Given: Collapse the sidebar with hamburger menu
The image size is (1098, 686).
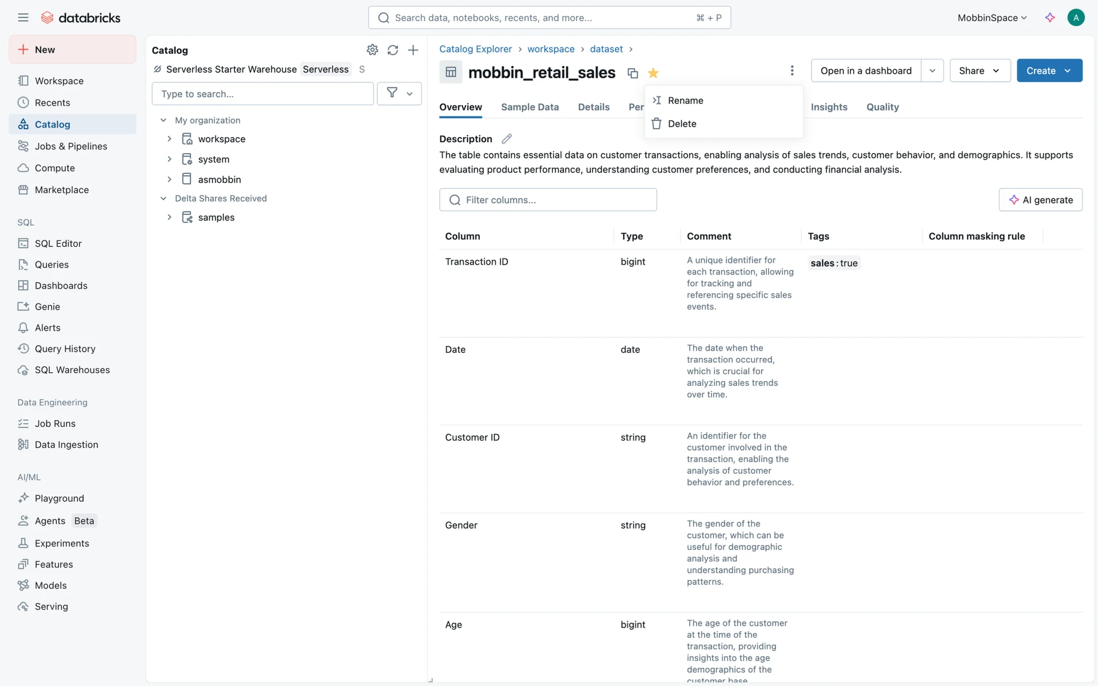Looking at the screenshot, I should click(23, 18).
